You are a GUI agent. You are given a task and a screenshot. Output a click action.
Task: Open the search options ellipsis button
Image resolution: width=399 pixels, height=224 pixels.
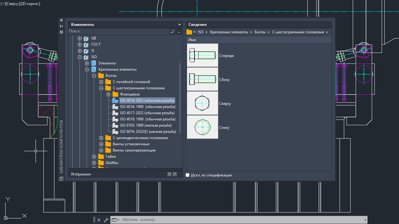pyautogui.click(x=179, y=31)
